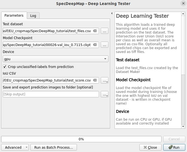
Task: Close the dialog with title bar X
Action: (183, 4)
